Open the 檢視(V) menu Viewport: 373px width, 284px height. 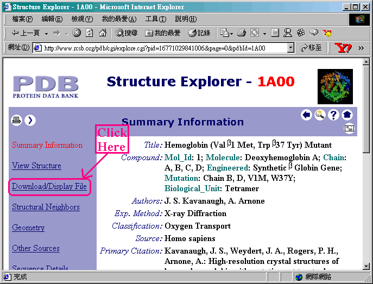82,19
